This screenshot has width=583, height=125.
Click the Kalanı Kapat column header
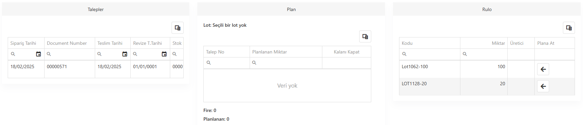346,52
